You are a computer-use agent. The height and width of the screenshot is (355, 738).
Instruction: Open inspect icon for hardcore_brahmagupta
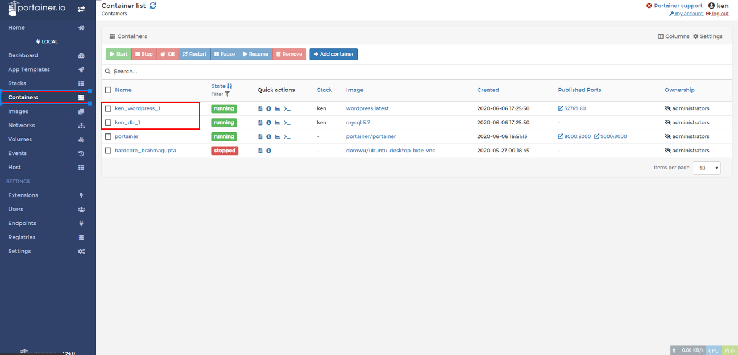point(269,151)
